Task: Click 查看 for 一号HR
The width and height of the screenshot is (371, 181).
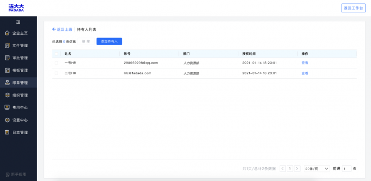Action: [305, 63]
